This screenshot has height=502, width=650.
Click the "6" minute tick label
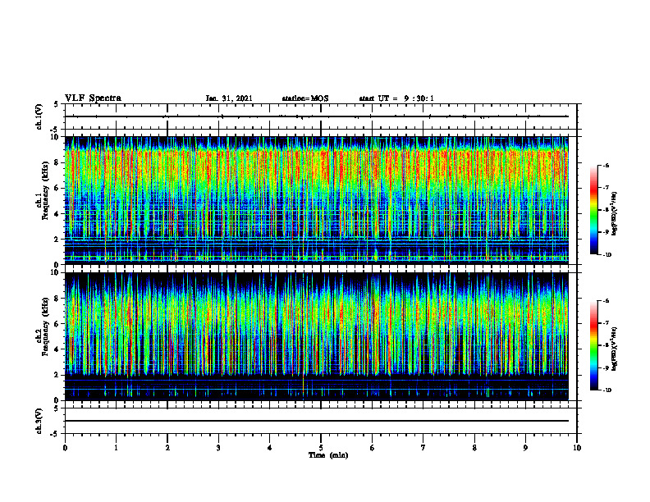click(x=373, y=448)
